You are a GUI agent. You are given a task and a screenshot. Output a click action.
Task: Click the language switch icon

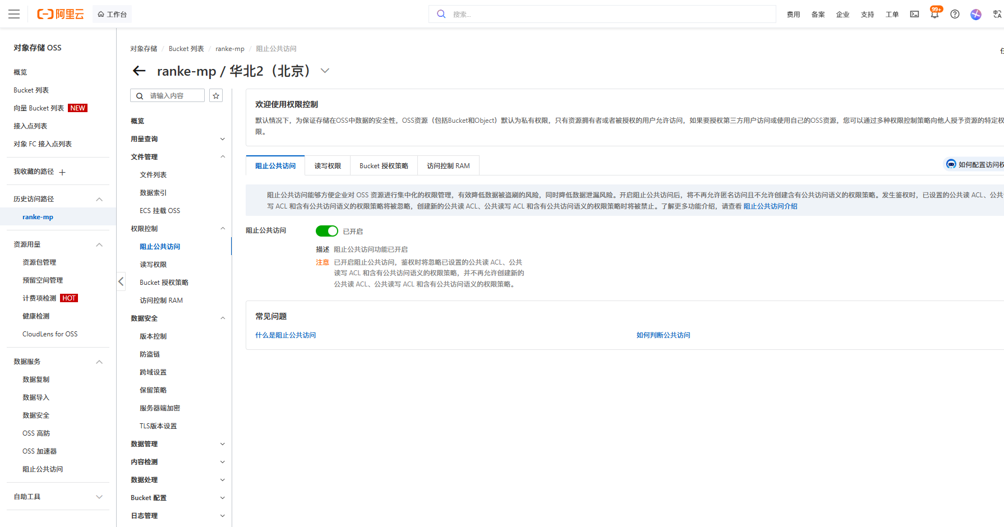coord(997,14)
